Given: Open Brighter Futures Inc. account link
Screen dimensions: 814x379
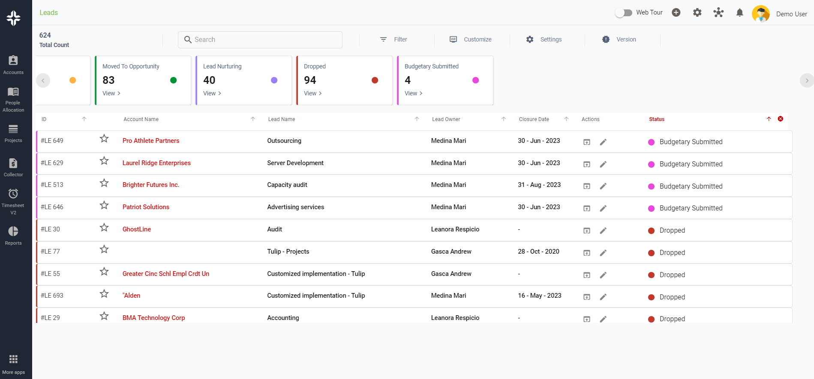Looking at the screenshot, I should point(151,185).
